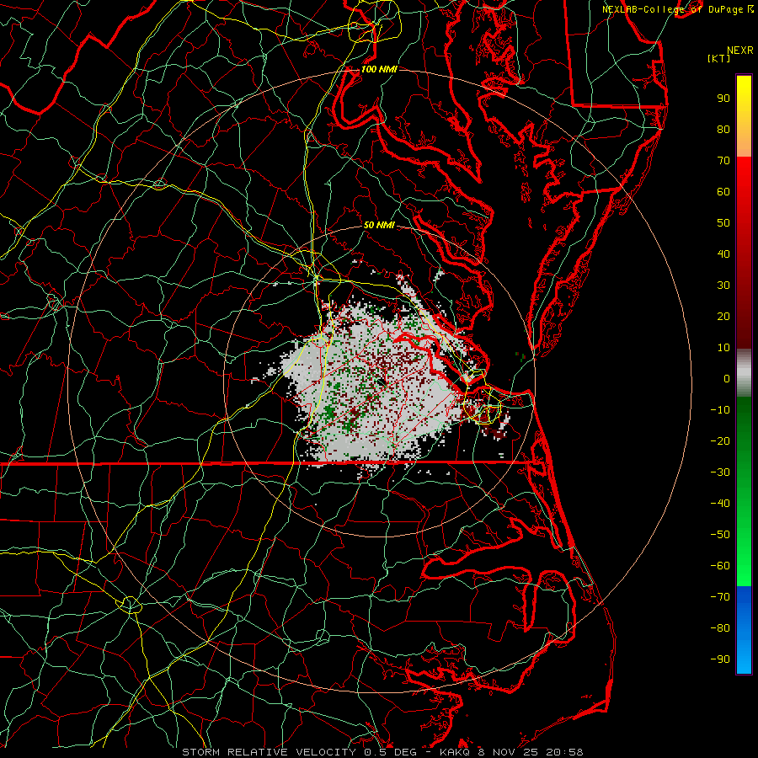
Task: Click the 30 value on the velocity scale
Action: coord(723,286)
